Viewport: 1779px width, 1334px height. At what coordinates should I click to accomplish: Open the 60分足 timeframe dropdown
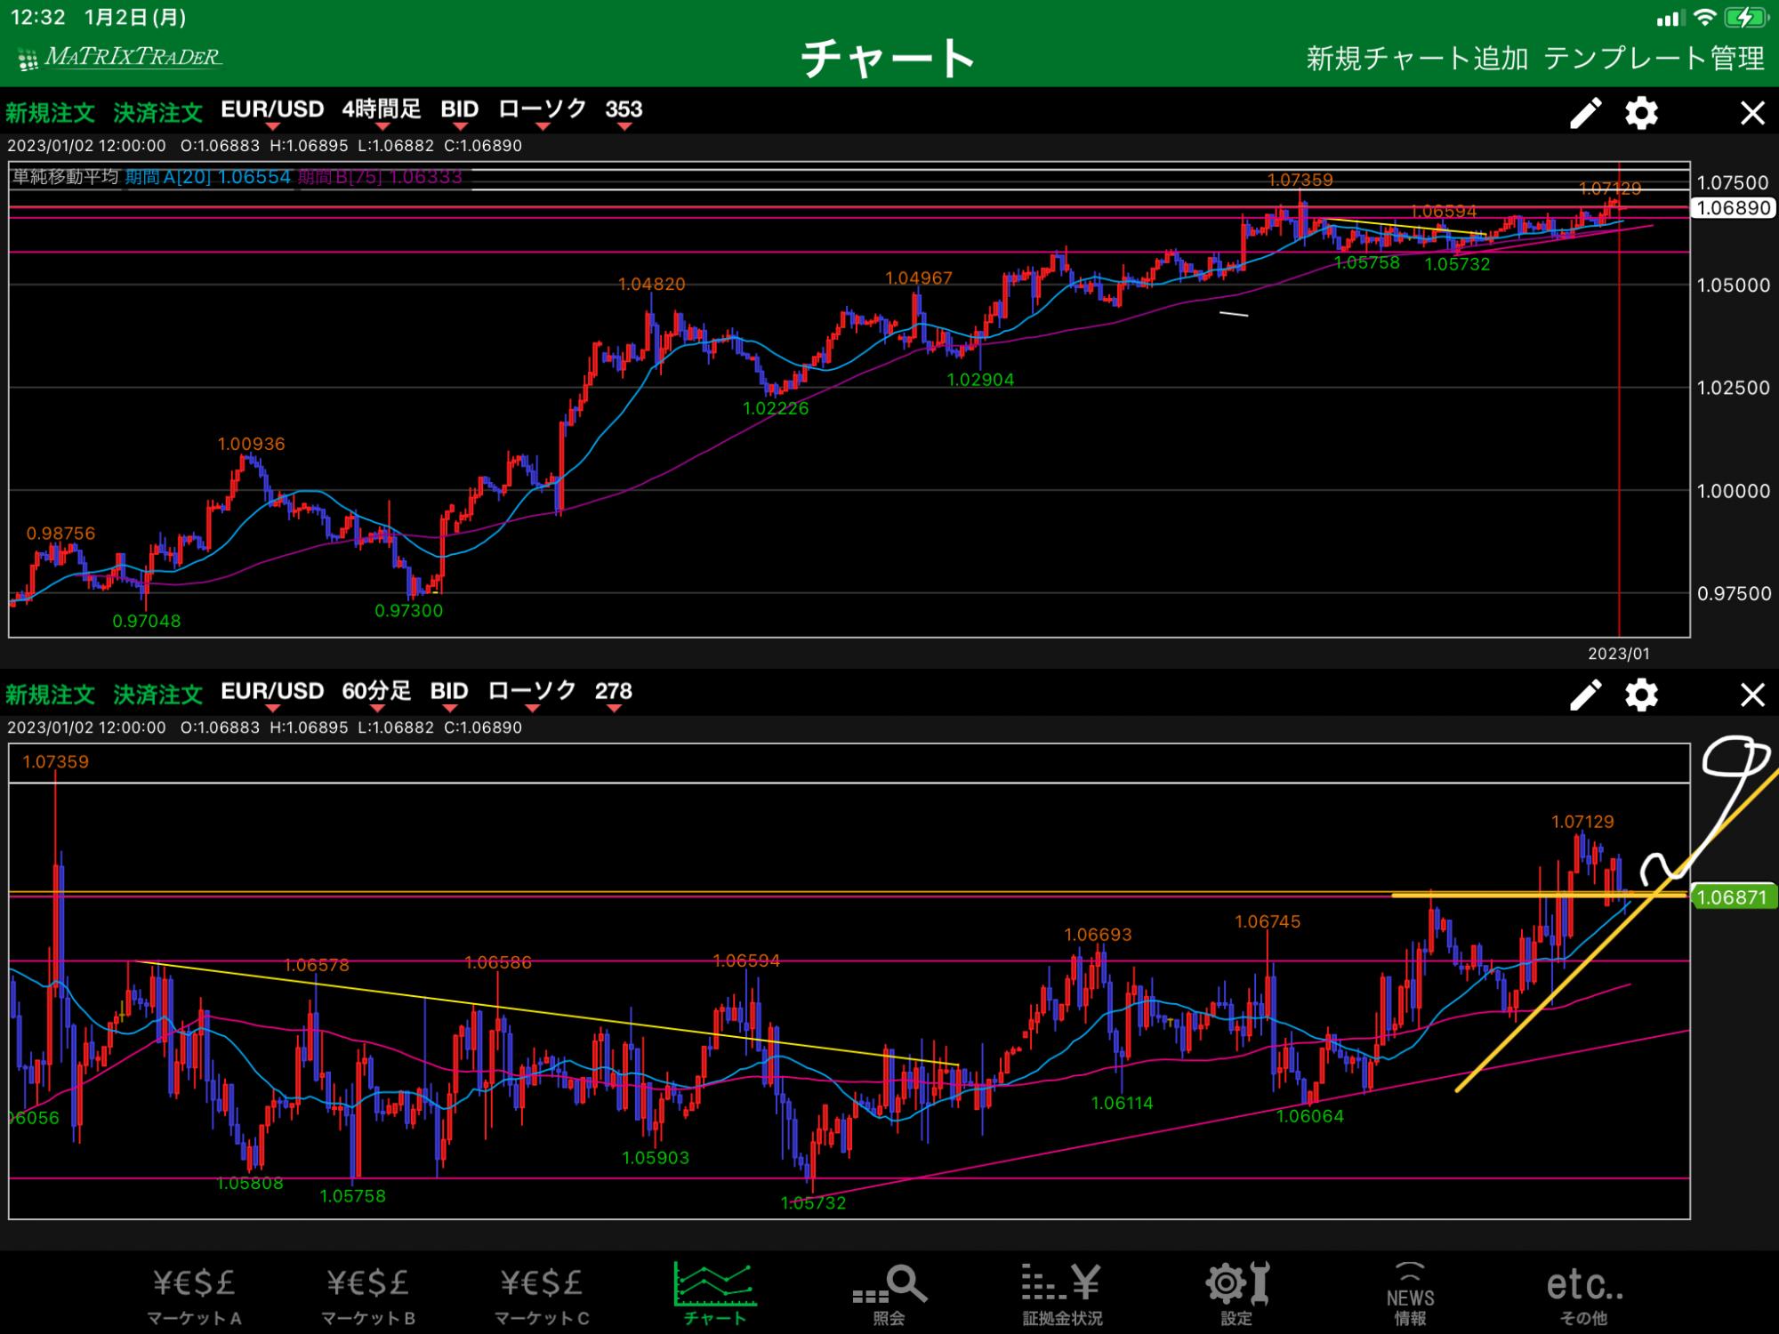[x=376, y=693]
